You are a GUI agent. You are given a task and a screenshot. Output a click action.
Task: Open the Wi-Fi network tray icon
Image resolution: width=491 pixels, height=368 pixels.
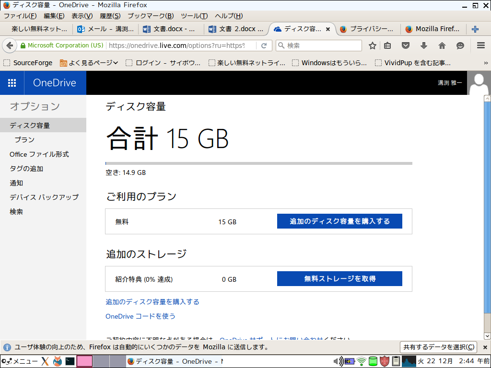point(362,361)
